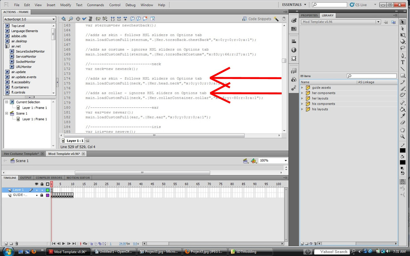410x256 pixels.
Task: Unlock the GUIDE layer padlock
Action: coord(42,195)
